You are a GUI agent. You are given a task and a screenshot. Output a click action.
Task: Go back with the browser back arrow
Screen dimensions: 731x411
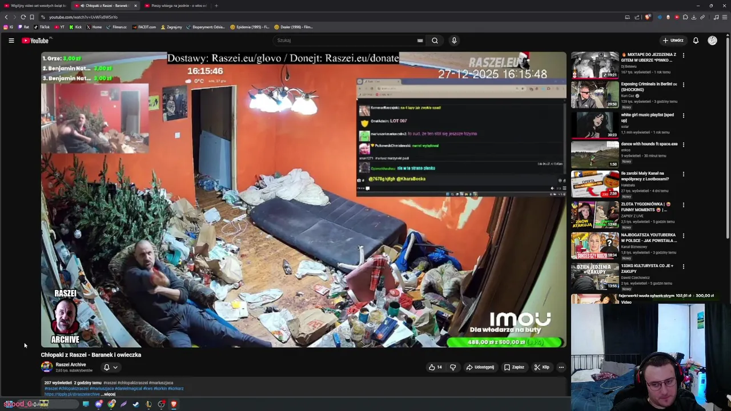(x=6, y=17)
